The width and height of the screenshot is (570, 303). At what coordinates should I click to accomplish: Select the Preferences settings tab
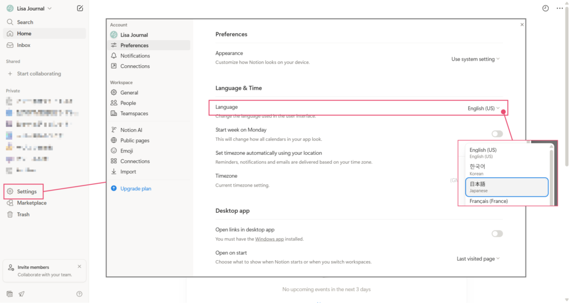(149, 46)
